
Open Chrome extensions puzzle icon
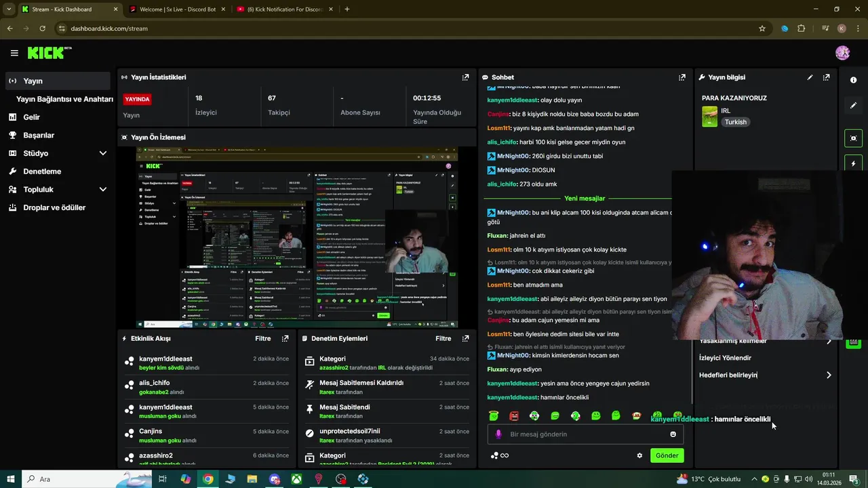(802, 28)
